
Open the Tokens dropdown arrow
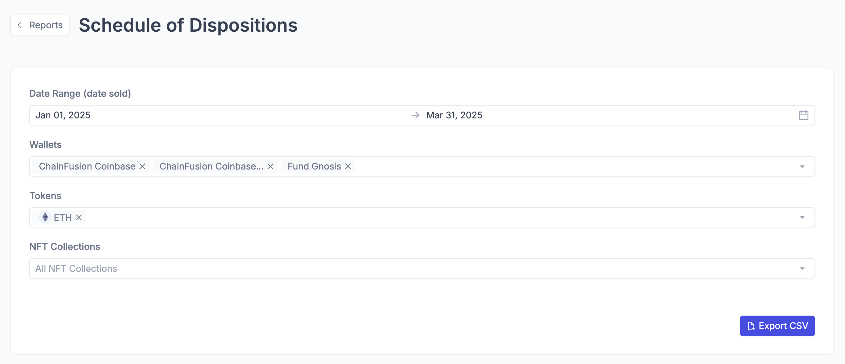[802, 218]
